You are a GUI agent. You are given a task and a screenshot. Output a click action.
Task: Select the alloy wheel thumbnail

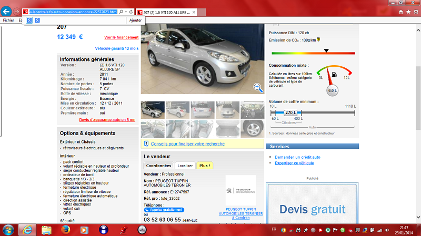(x=253, y=129)
